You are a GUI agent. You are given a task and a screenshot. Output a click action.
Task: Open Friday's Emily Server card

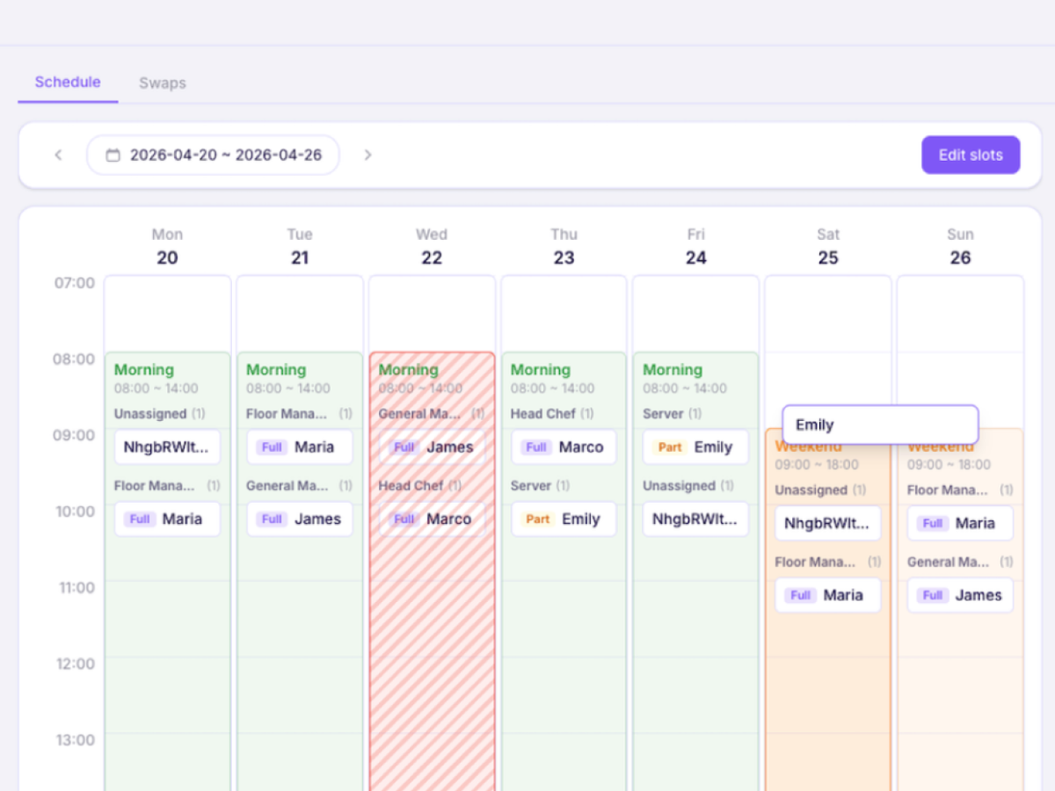696,447
